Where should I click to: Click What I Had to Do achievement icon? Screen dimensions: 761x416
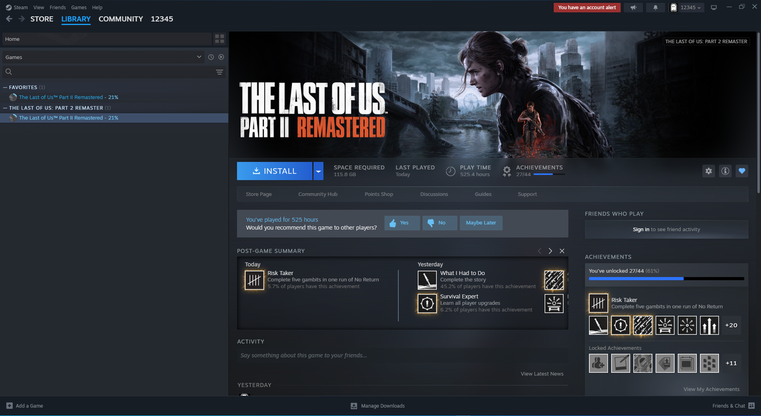point(427,280)
